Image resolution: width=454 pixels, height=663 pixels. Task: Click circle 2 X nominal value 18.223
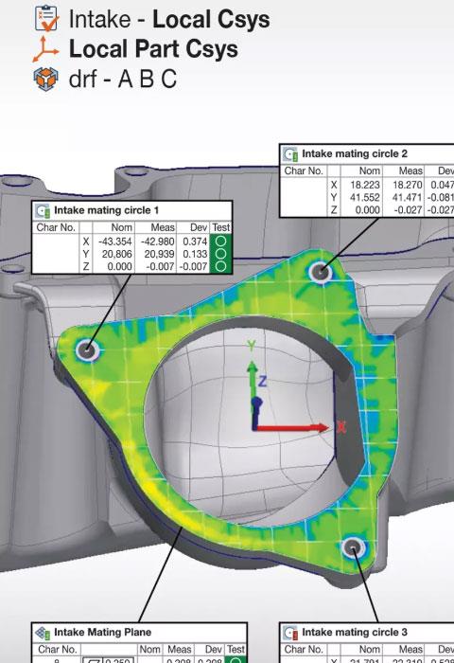click(x=365, y=185)
